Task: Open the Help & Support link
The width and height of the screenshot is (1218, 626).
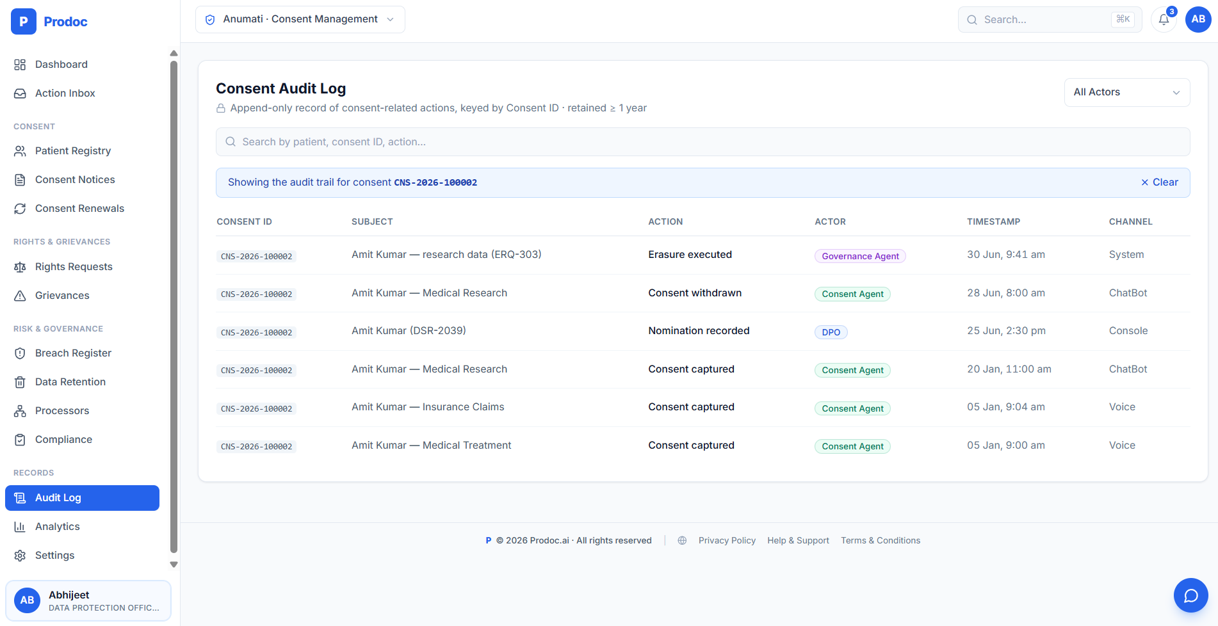Action: (x=798, y=541)
